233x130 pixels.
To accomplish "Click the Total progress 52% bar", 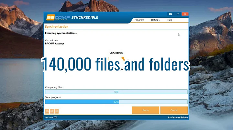I will click(116, 102).
